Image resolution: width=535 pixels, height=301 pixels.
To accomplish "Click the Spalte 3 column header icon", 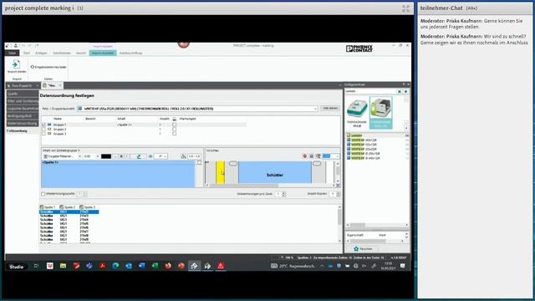I will (82, 207).
